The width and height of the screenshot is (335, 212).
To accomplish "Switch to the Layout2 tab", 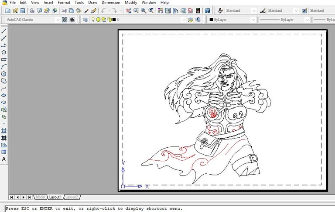I will click(72, 197).
